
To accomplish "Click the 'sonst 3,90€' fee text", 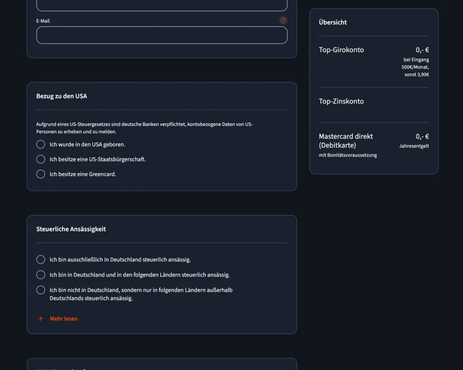I will 416,75.
